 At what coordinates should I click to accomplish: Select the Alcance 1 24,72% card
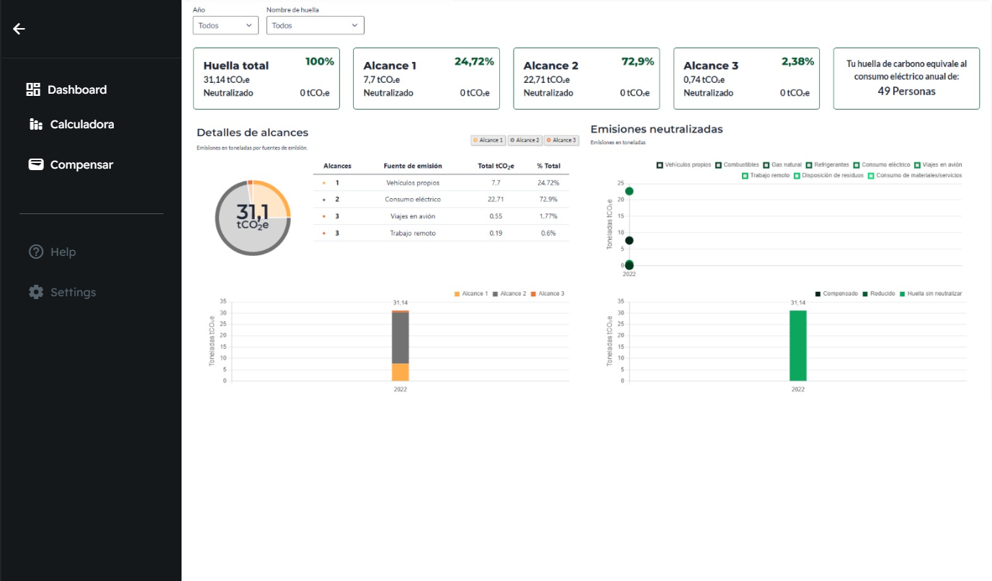pos(426,79)
